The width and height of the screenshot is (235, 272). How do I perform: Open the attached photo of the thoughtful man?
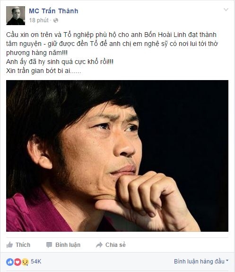pyautogui.click(x=117, y=156)
